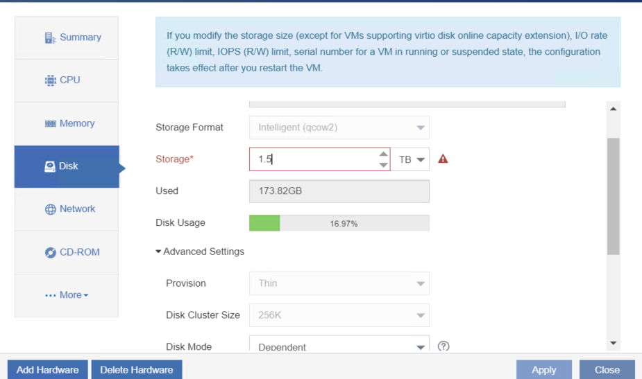Viewport: 642px width, 379px height.
Task: Open the Disk Mode Dependent dropdown
Action: click(x=339, y=346)
